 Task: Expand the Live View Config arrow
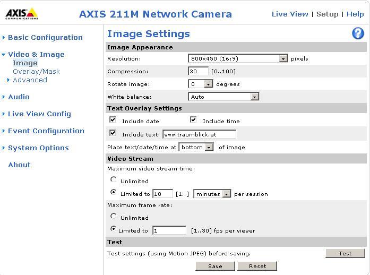click(4, 114)
